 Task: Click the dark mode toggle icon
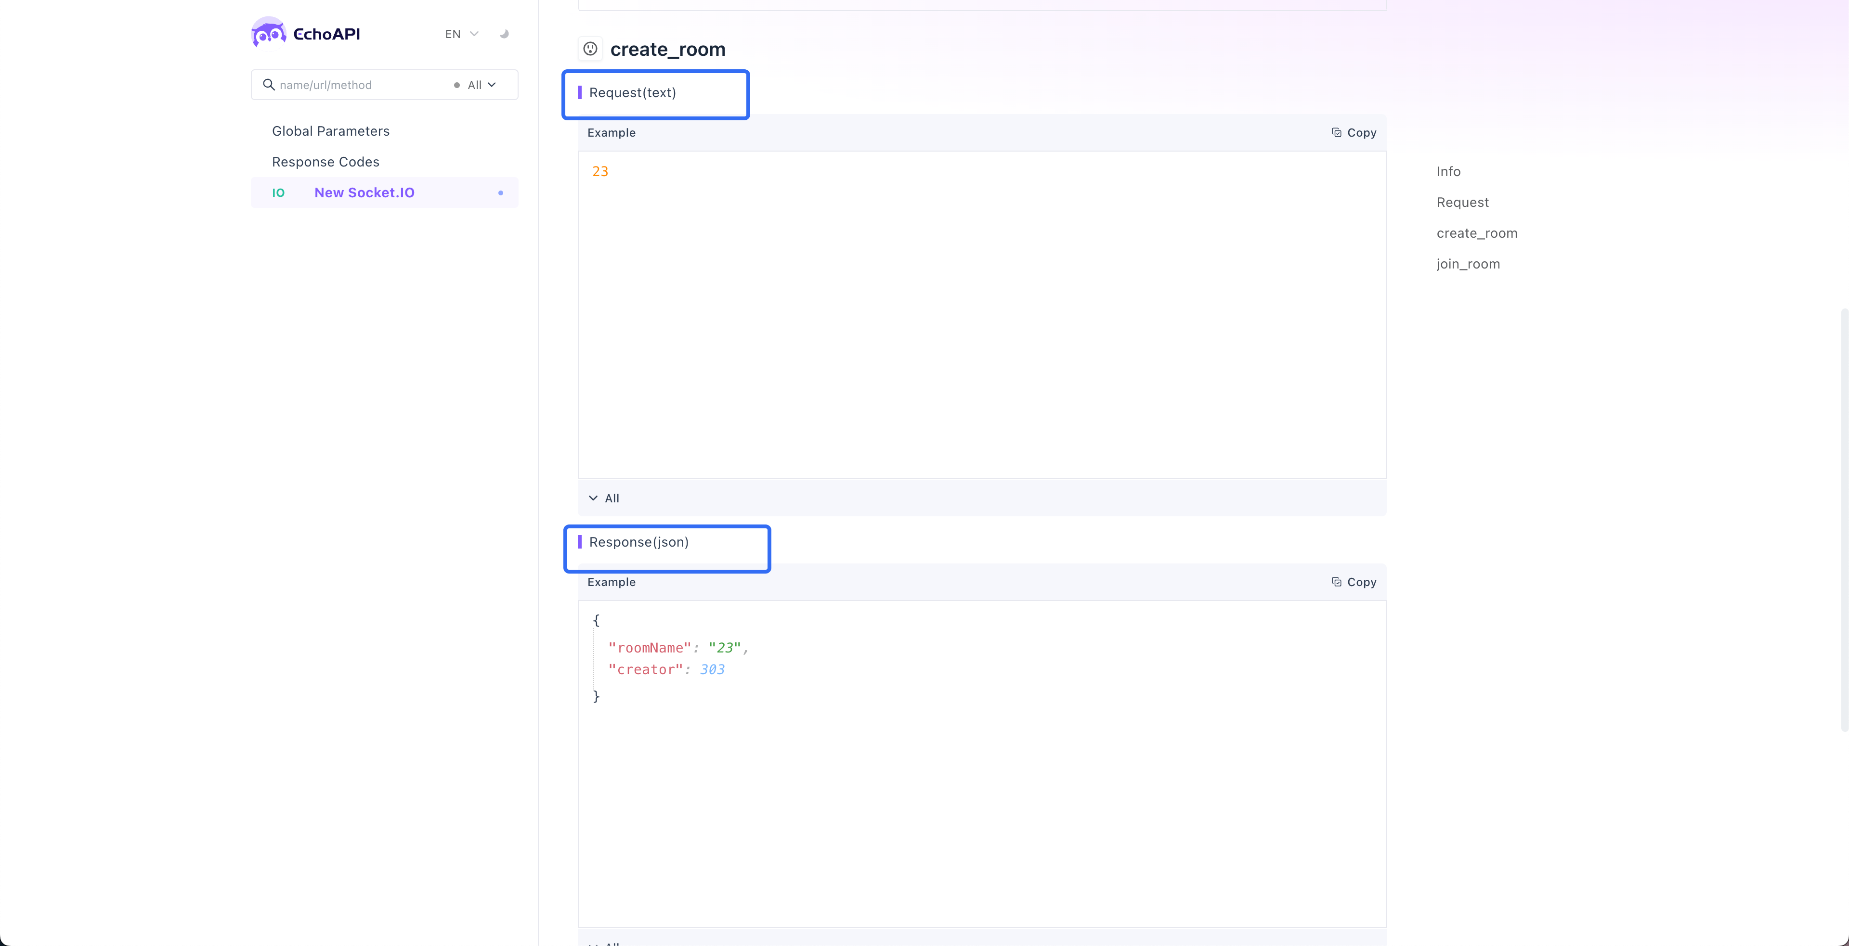[505, 33]
